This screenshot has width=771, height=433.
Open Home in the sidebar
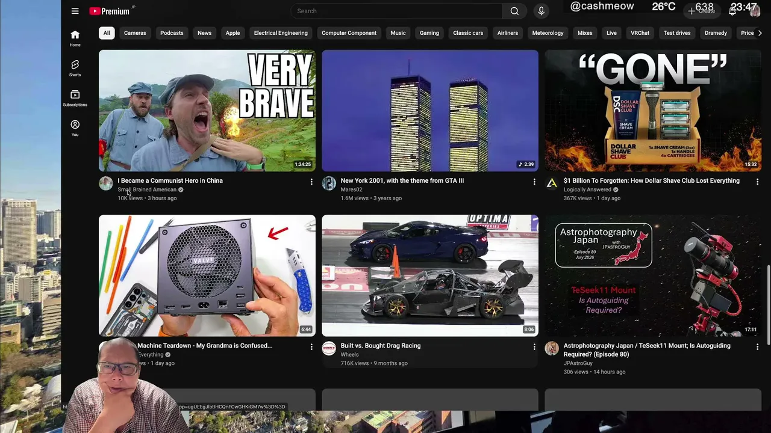[x=75, y=38]
